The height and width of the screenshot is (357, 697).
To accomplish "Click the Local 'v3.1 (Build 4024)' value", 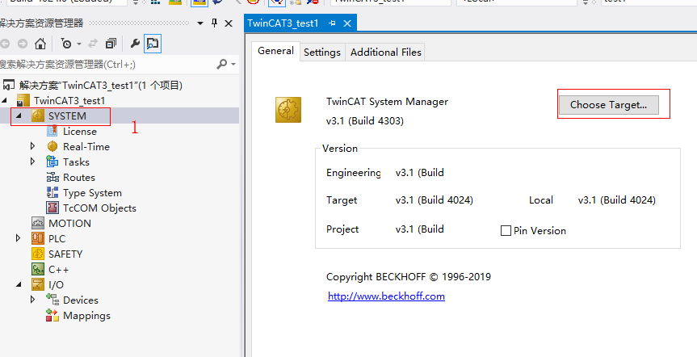I will point(617,200).
